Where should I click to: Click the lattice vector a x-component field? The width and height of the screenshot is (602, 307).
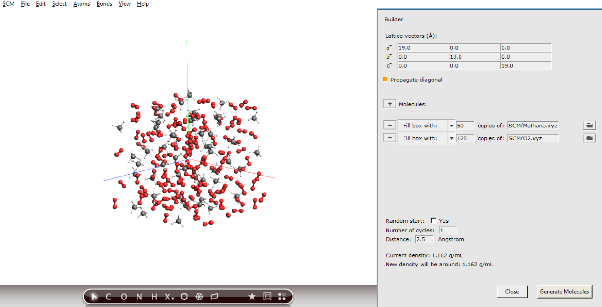423,47
